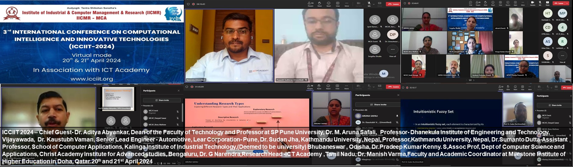Raise hand in the 04:16:43 meeting
The height and width of the screenshot is (167, 573).
click(319, 4)
